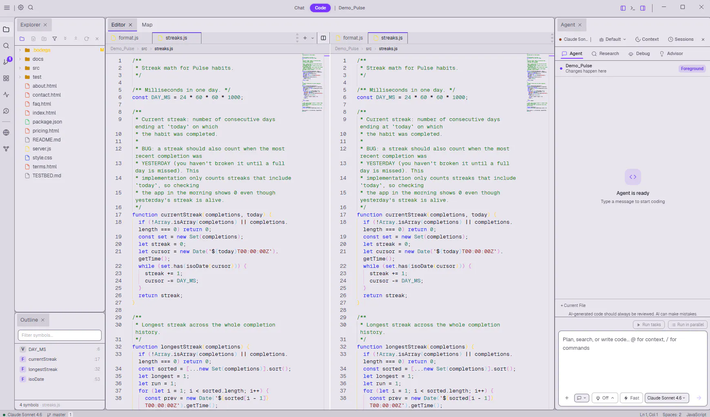Click the filter funnel icon in the Explorer toolbar

click(55, 39)
